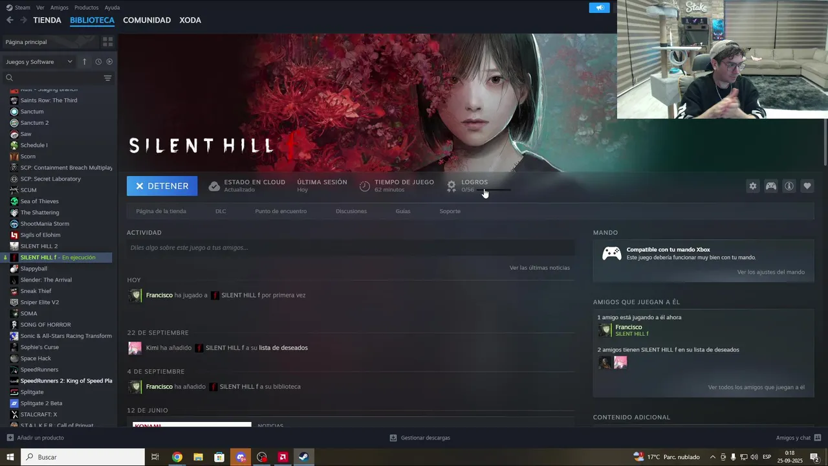Select SILENT HILL 2 in library list

(39, 246)
